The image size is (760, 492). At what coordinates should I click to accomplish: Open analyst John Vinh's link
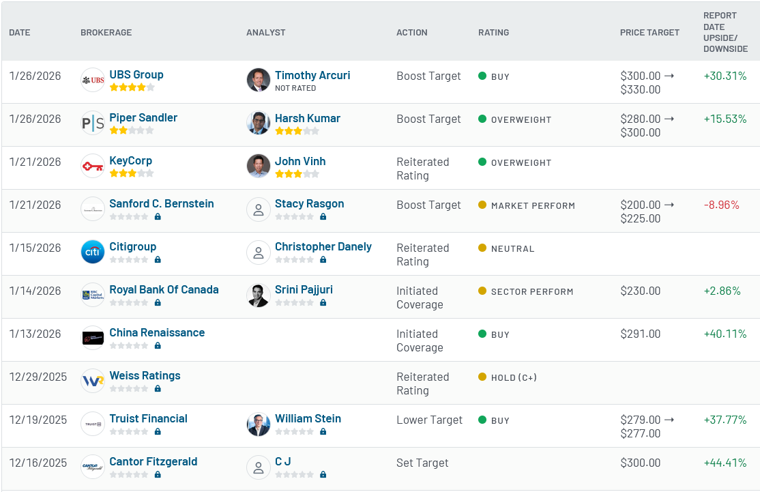300,162
